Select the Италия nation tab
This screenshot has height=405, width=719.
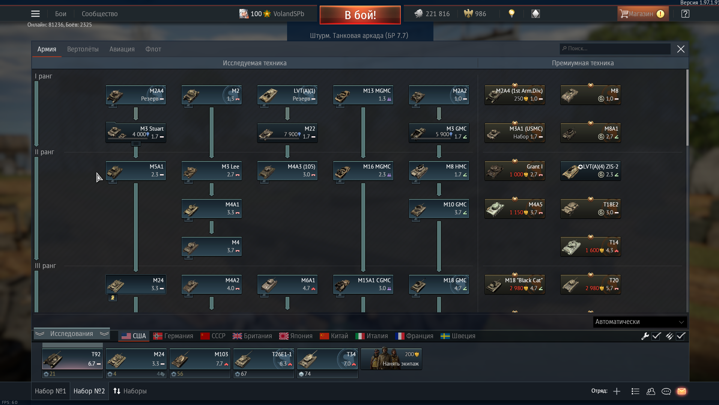tap(372, 336)
